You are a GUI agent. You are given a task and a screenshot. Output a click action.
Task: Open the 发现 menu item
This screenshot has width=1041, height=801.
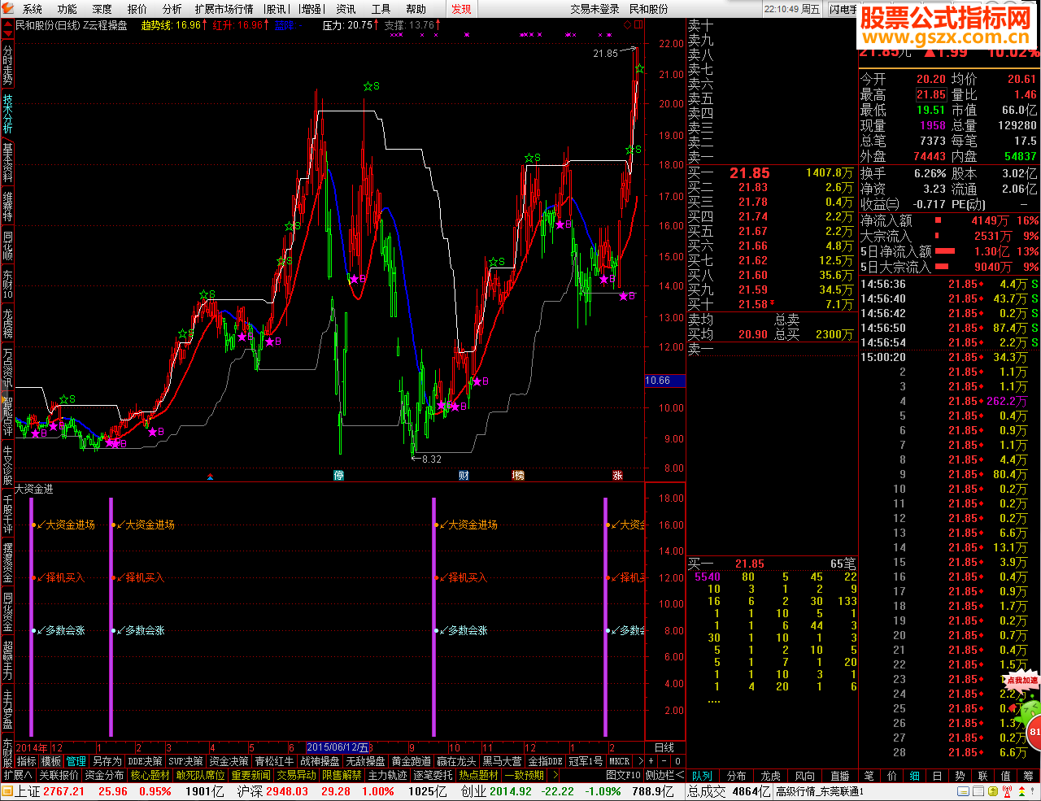(x=461, y=9)
